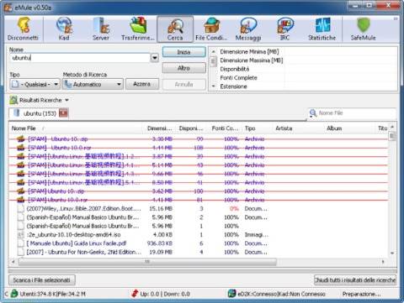Open the Messaggi window
This screenshot has height=303, width=404.
248,29
